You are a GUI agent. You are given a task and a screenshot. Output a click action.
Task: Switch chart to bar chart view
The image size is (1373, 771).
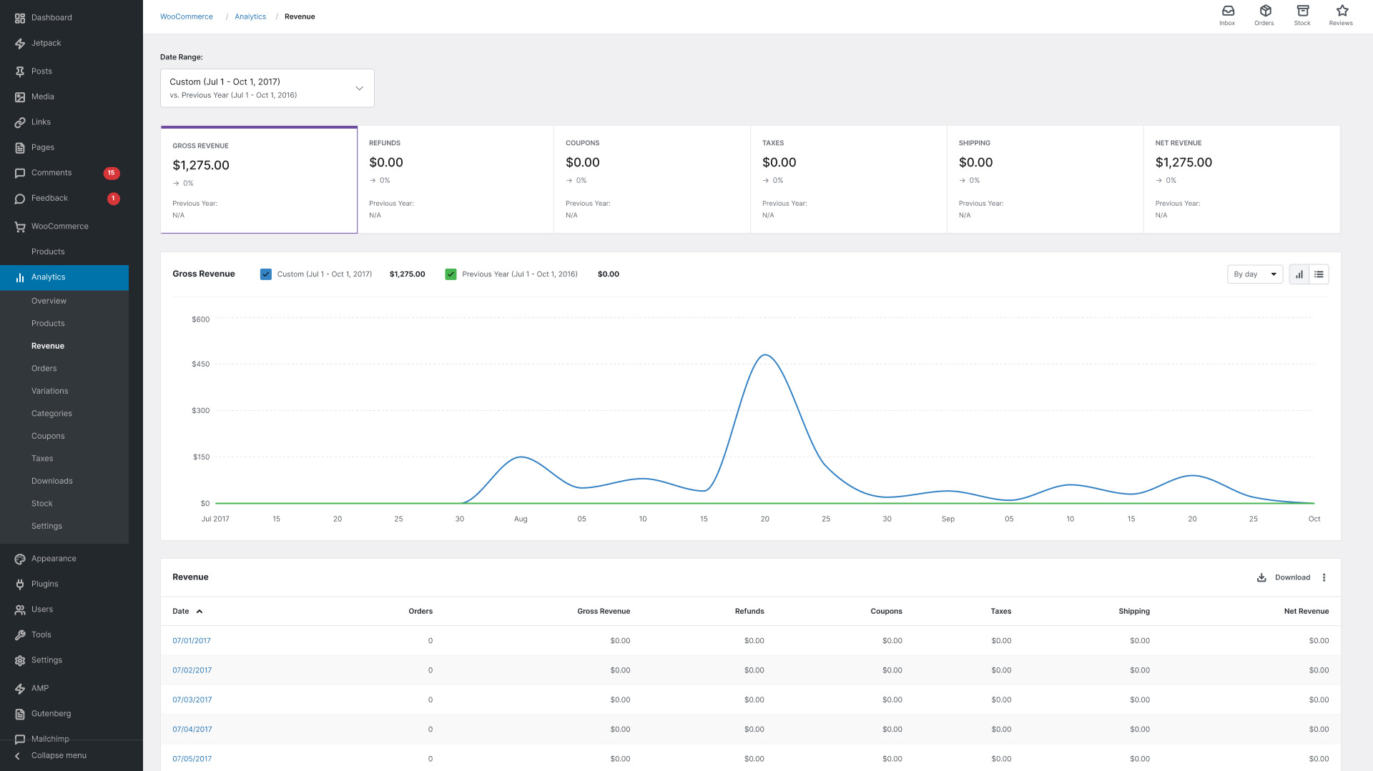(x=1299, y=274)
